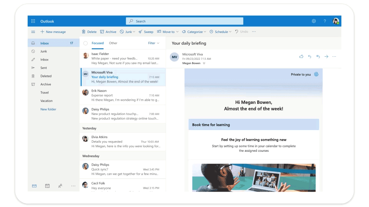Click New message button
369x207 pixels.
point(53,32)
